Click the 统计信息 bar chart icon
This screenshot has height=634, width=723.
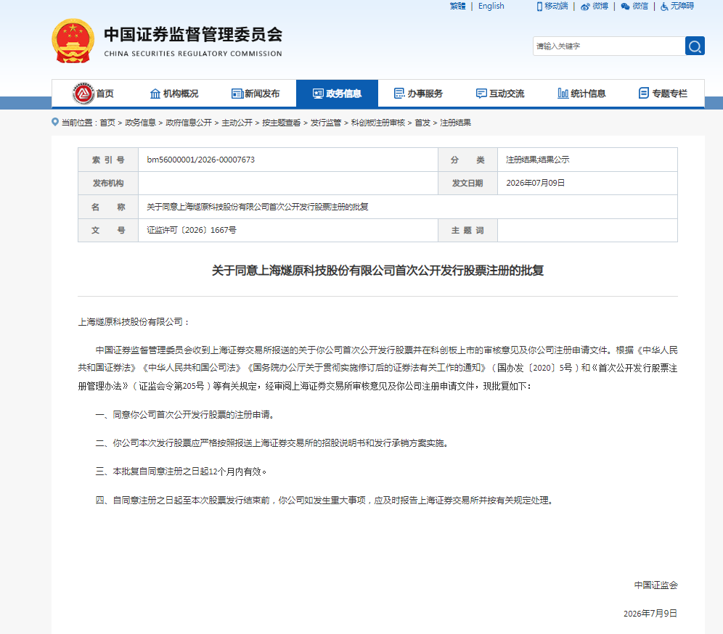point(563,94)
